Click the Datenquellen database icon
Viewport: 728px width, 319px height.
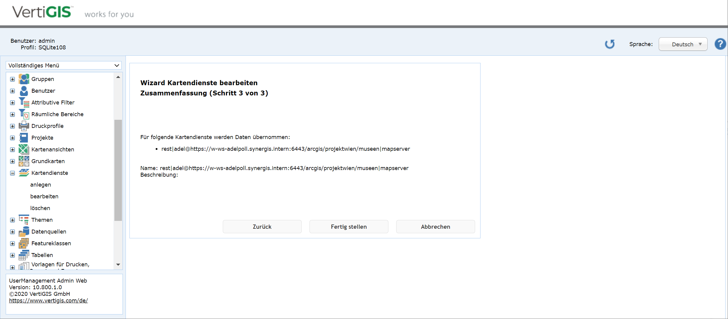tap(24, 231)
